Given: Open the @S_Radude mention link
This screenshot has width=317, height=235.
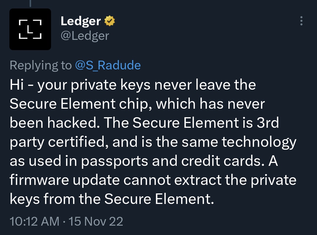Looking at the screenshot, I should tap(108, 65).
